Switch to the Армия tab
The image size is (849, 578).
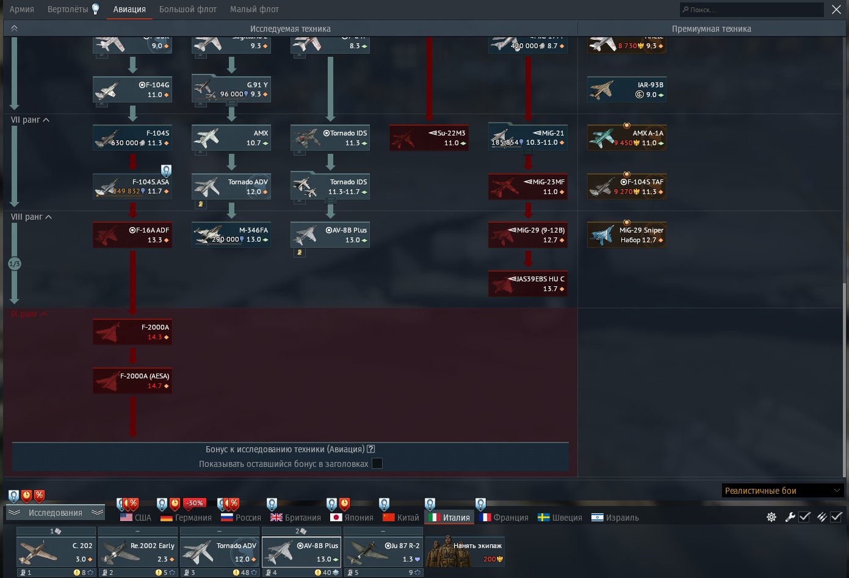22,9
